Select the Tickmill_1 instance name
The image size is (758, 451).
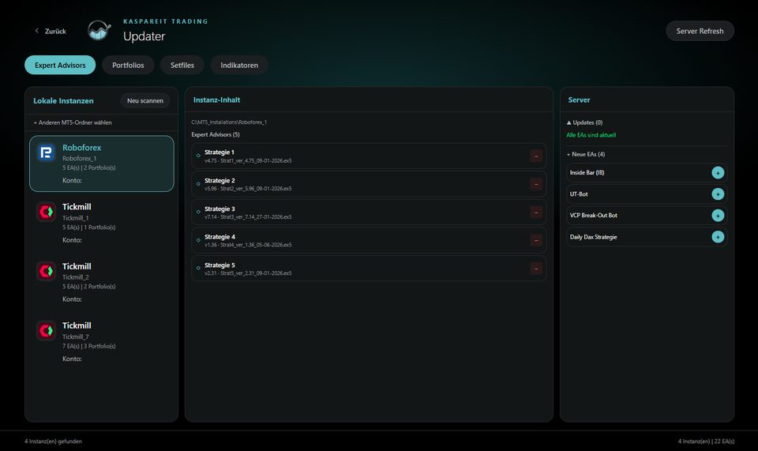(76, 218)
